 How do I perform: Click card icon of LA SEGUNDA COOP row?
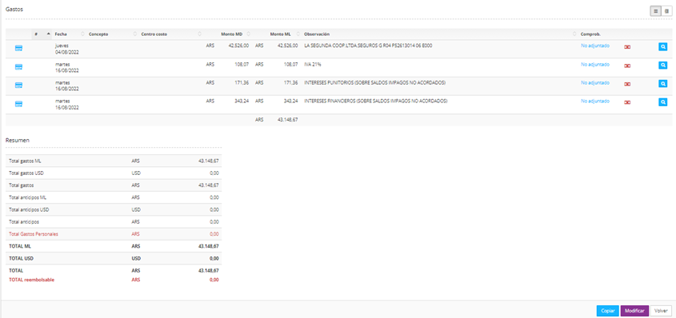click(18, 48)
